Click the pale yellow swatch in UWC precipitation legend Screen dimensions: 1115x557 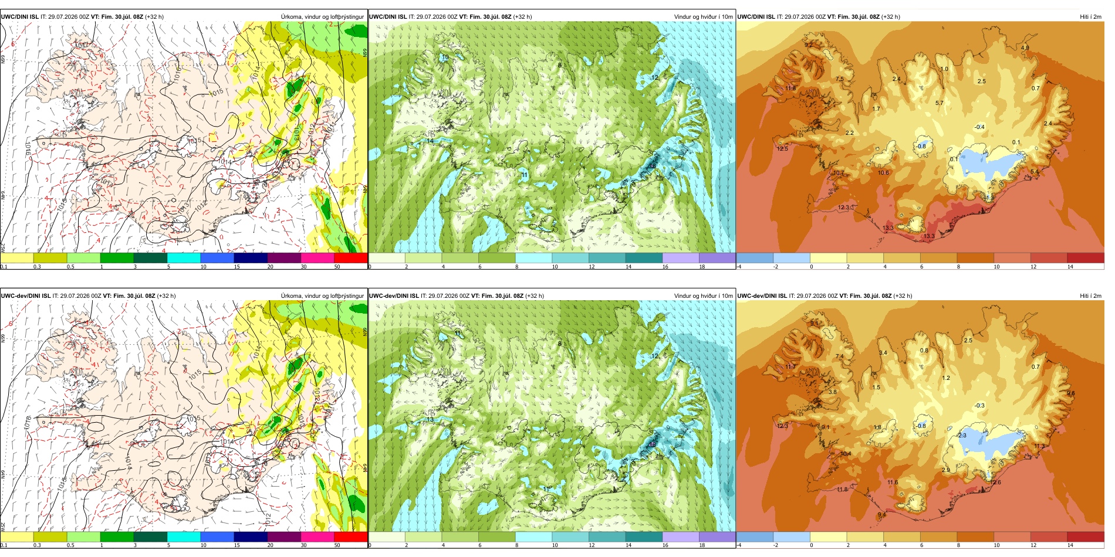pyautogui.click(x=16, y=257)
